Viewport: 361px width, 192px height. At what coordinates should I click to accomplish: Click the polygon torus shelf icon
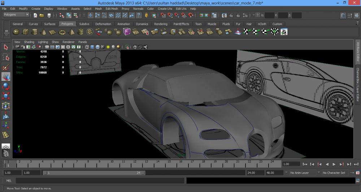click(x=62, y=32)
